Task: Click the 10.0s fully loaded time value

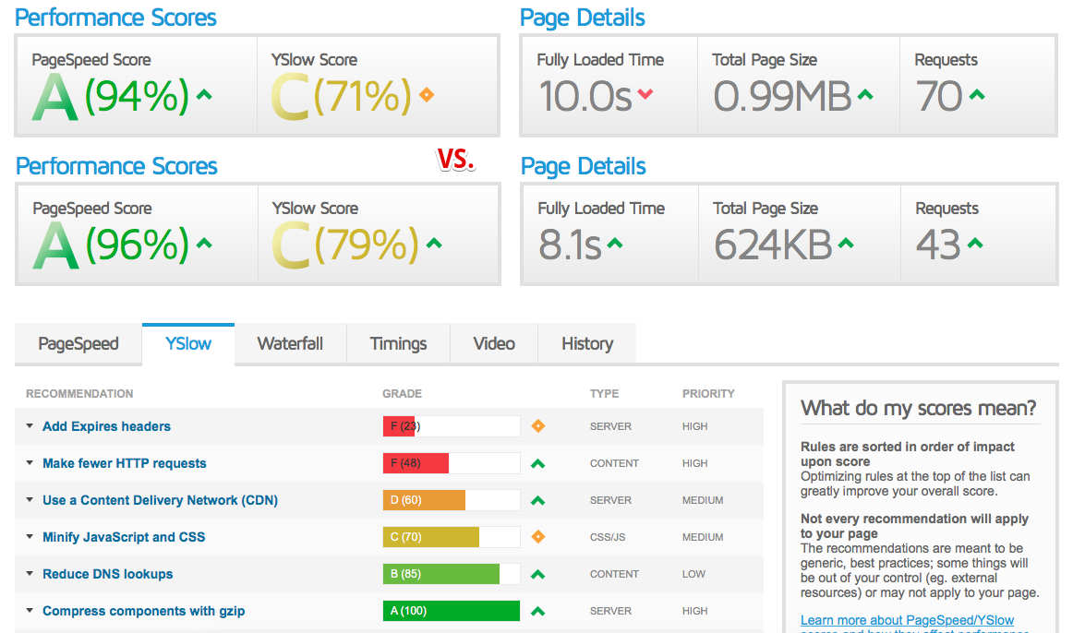Action: click(x=585, y=96)
